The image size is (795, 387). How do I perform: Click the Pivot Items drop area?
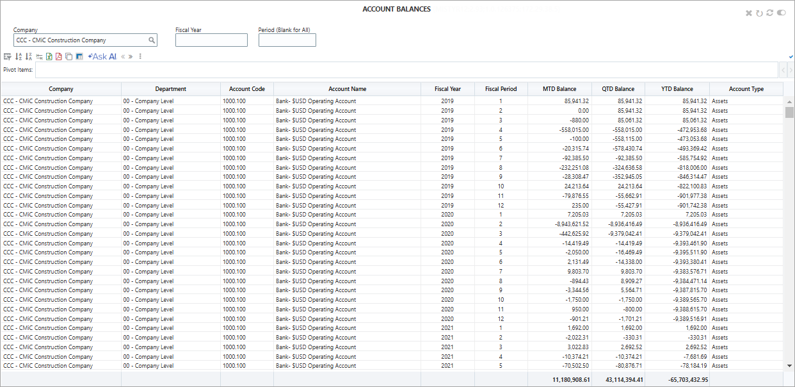point(406,70)
